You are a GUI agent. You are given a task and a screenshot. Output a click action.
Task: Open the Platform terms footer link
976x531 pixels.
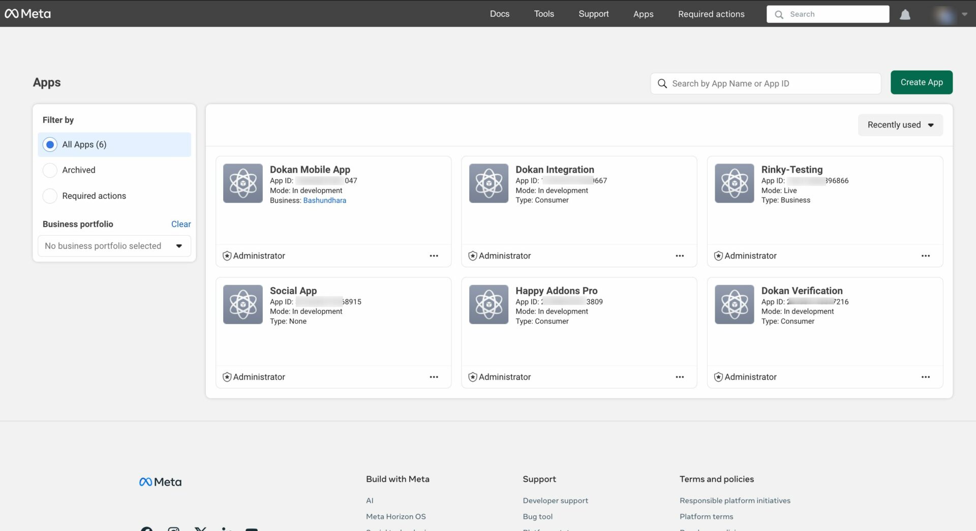706,517
